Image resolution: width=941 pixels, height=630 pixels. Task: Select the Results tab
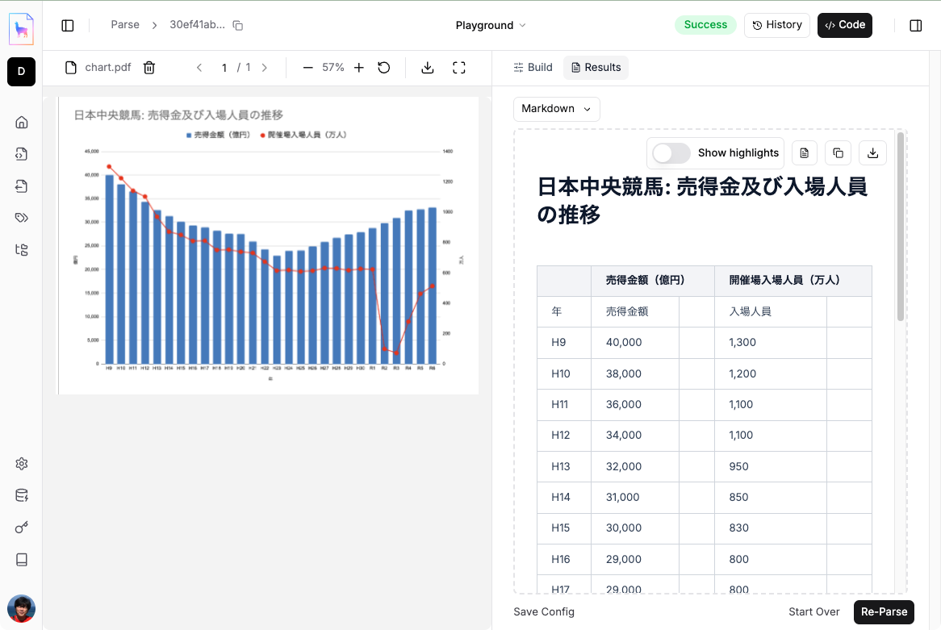pos(596,67)
